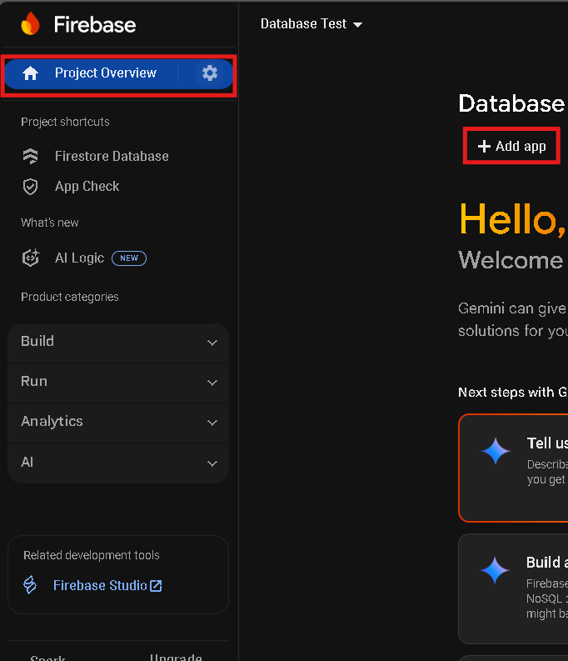Click the Firebase flame logo
Image resolution: width=568 pixels, height=661 pixels.
point(30,24)
